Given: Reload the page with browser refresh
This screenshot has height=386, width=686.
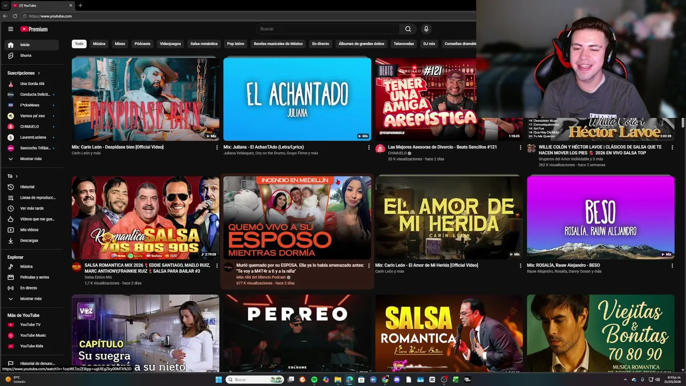Looking at the screenshot, I should pos(15,16).
